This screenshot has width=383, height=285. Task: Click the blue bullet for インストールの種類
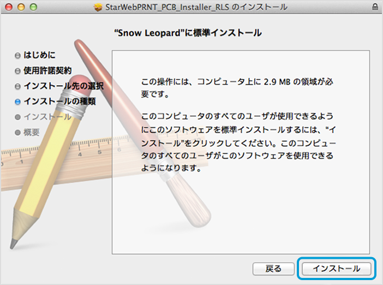[17, 102]
